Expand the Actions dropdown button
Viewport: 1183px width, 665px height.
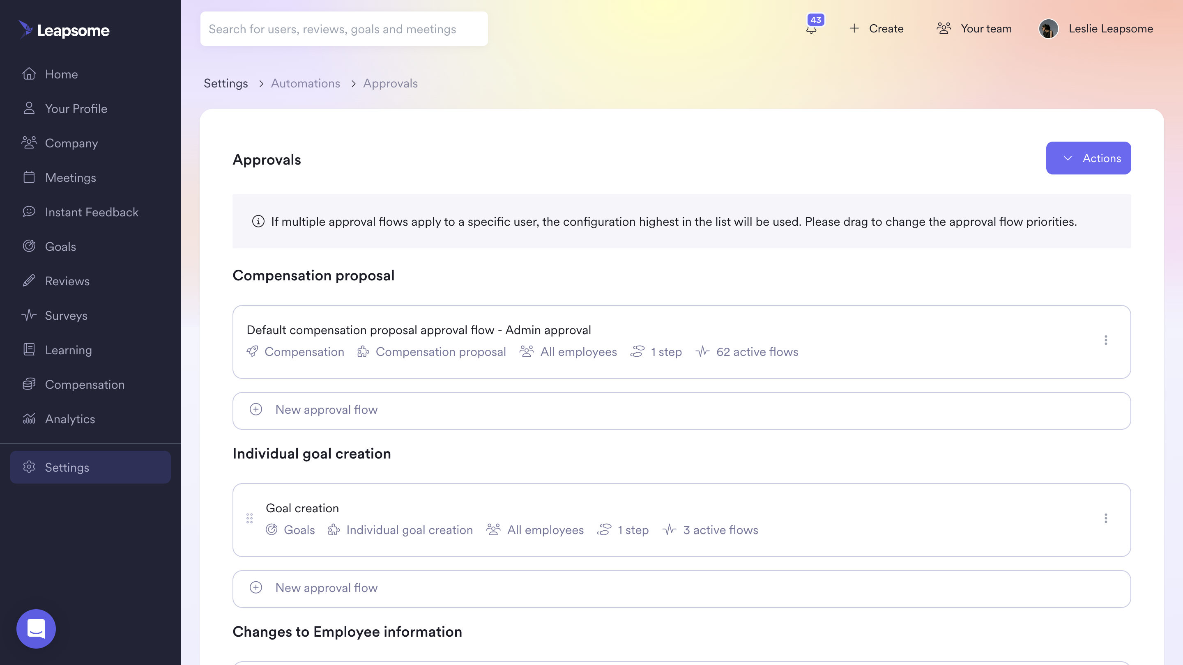coord(1089,158)
